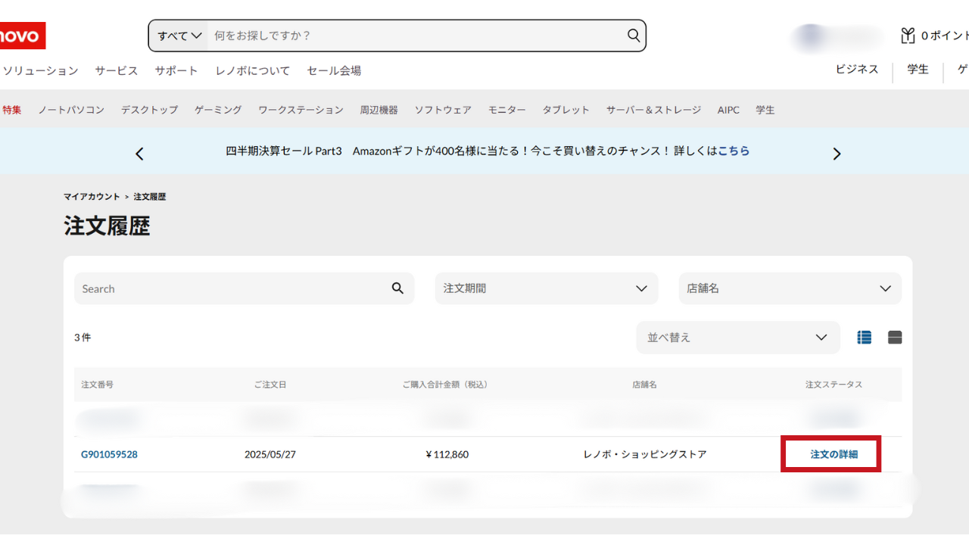
Task: Open the ノートパソコン category menu
Action: (x=71, y=110)
